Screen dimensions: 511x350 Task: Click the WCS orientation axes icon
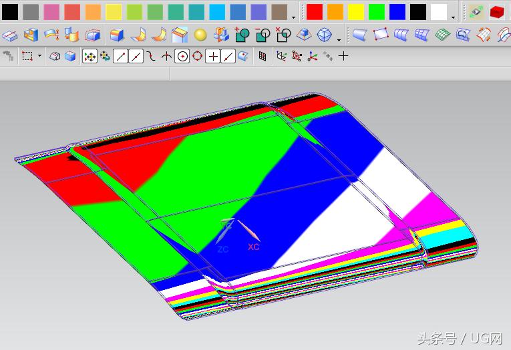(312, 57)
